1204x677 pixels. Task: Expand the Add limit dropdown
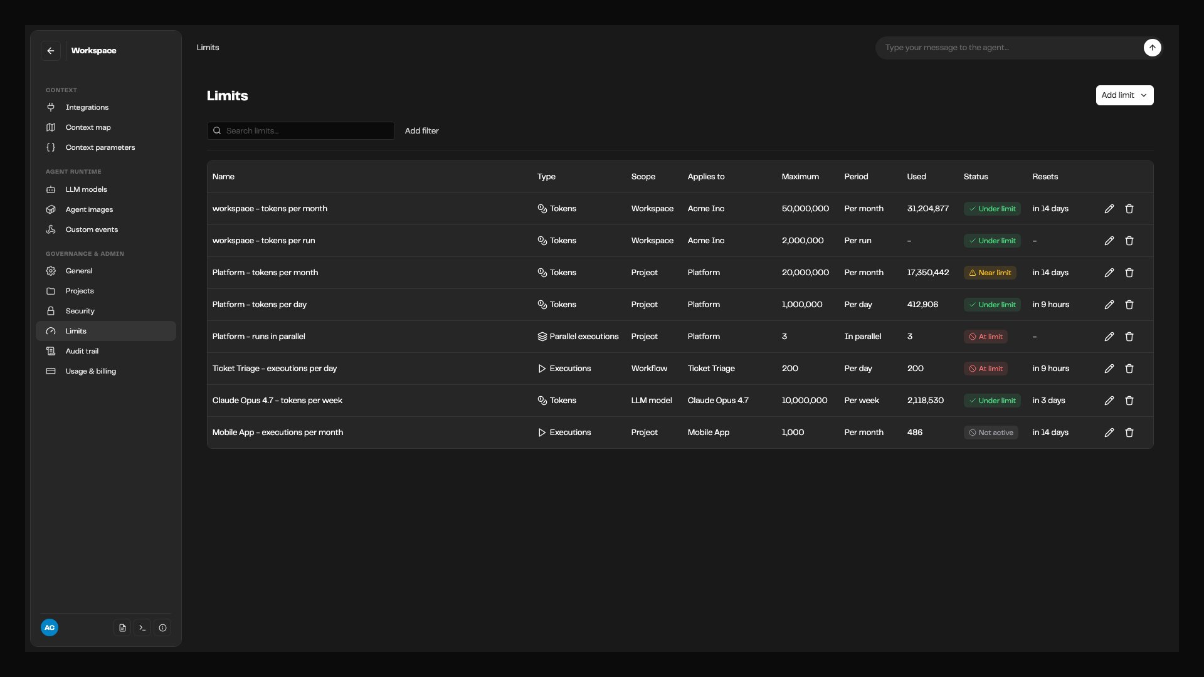pyautogui.click(x=1124, y=95)
